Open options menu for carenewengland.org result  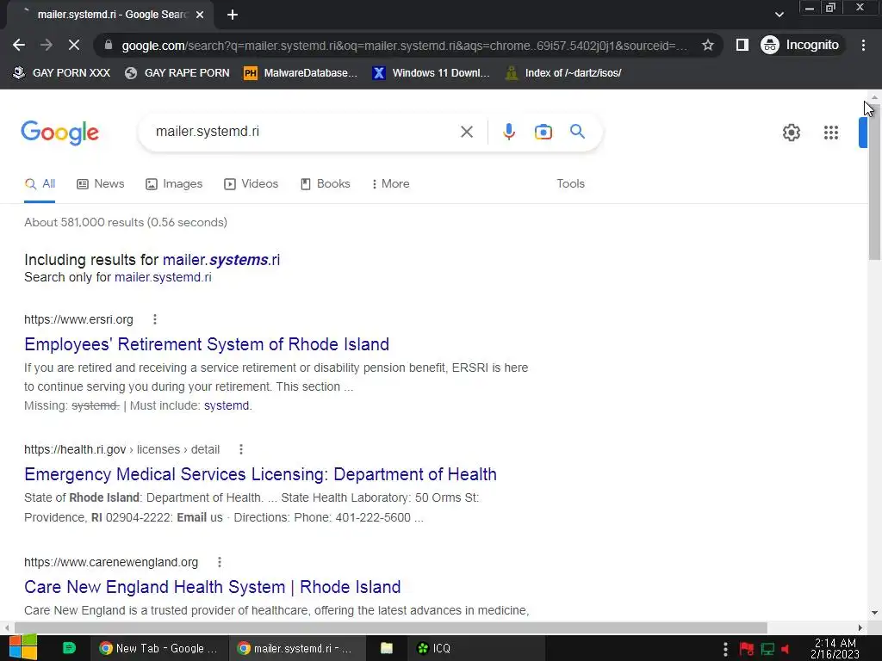(220, 562)
